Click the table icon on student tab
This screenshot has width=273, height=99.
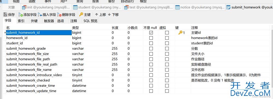(x=75, y=7)
